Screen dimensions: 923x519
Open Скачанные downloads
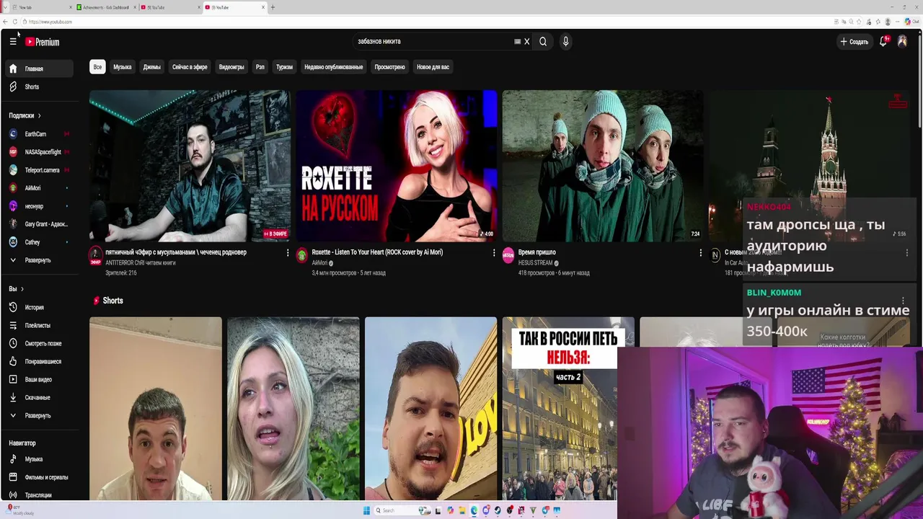pos(39,397)
